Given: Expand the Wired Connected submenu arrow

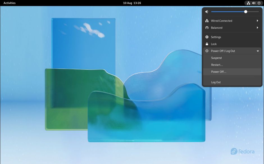Looking at the screenshot, I should click(257, 21).
